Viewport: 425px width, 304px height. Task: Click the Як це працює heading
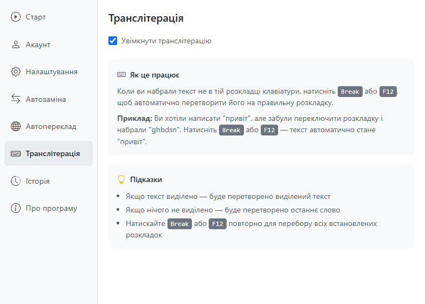point(154,75)
